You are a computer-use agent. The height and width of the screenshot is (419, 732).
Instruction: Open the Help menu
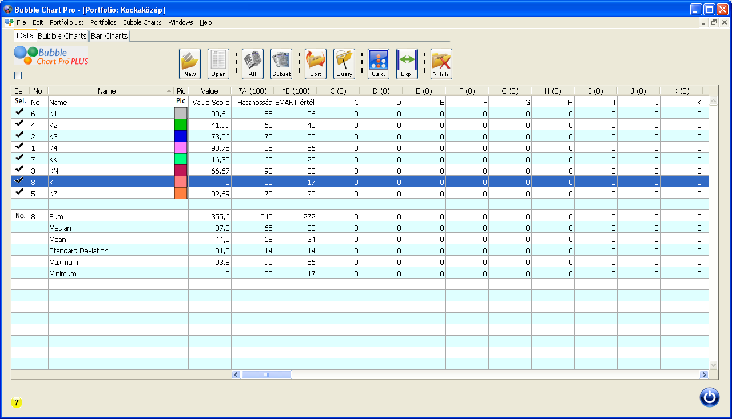pyautogui.click(x=206, y=22)
